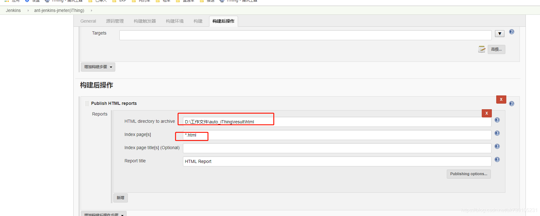The image size is (540, 216).
Task: Click the 高级... button
Action: (x=497, y=49)
